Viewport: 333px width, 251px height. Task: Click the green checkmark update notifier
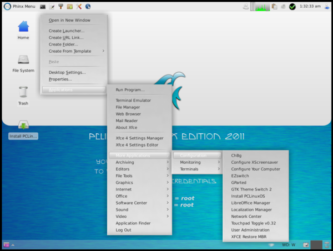(x=292, y=7)
